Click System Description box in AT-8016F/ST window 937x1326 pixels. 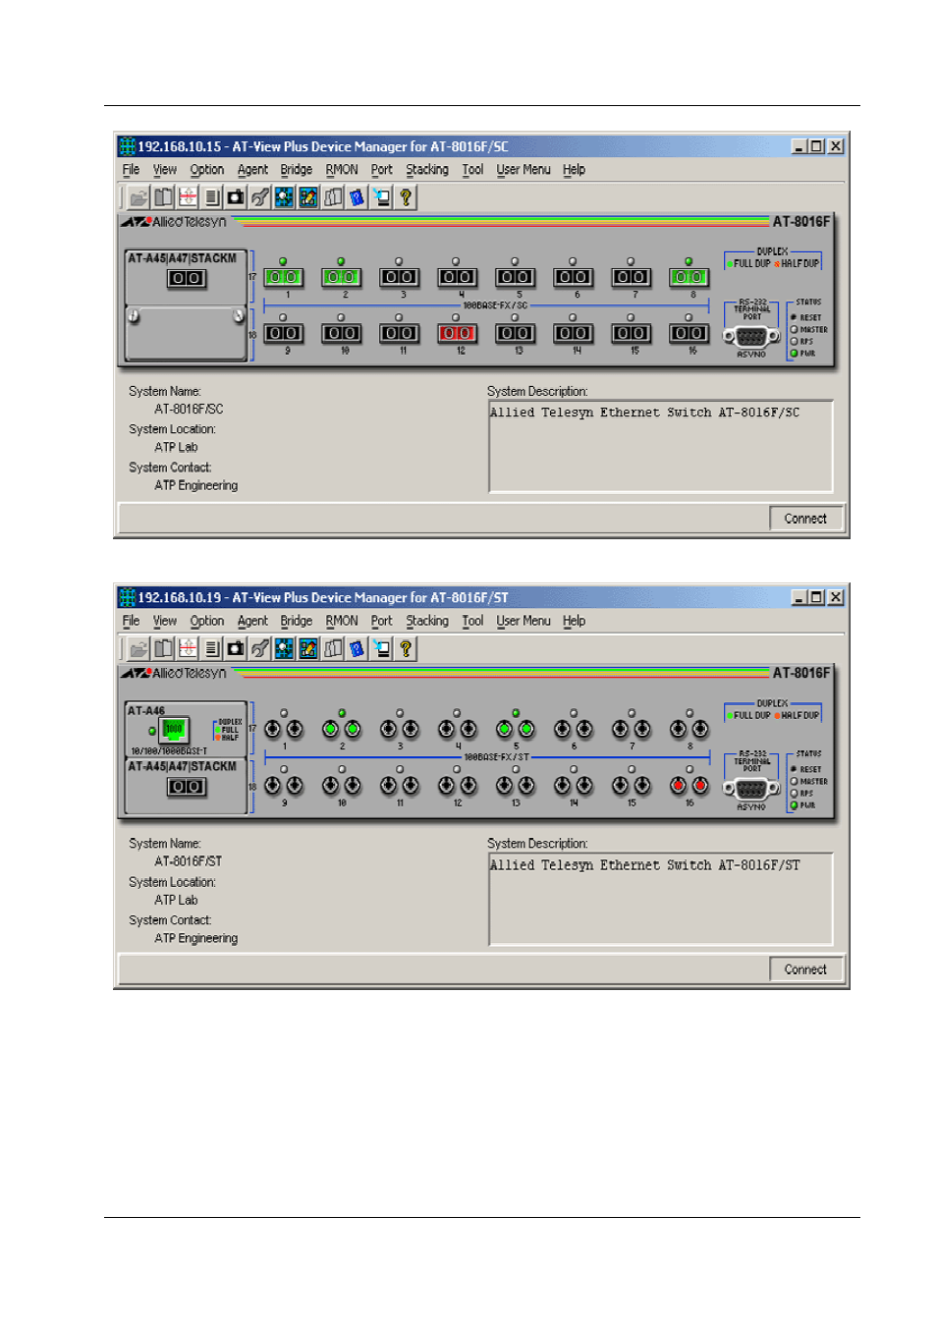tap(661, 899)
